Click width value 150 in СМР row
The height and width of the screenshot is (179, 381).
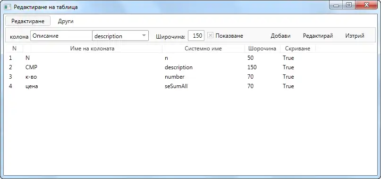(x=252, y=67)
